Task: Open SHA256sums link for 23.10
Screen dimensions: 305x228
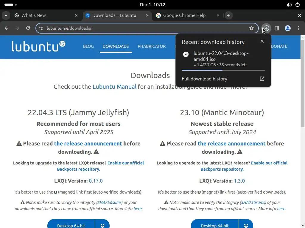Action: pyautogui.click(x=253, y=202)
